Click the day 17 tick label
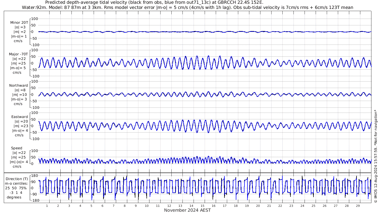379x216 pixels. (x=224, y=206)
